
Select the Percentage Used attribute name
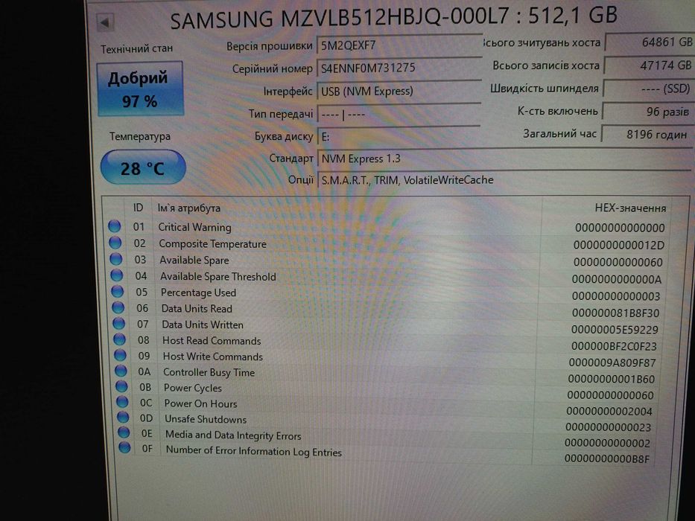198,293
